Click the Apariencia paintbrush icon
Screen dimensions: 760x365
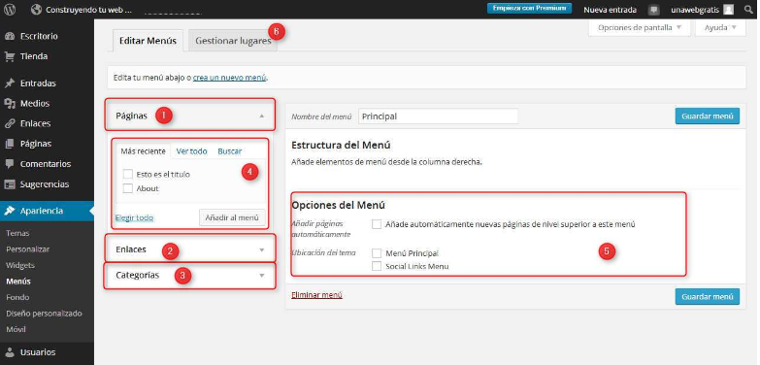9,211
